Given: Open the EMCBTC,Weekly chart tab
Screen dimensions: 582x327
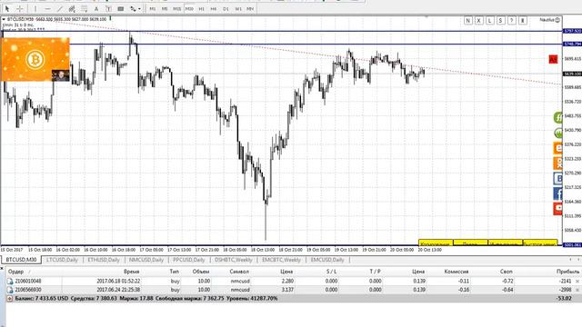Looking at the screenshot, I should tap(281, 260).
